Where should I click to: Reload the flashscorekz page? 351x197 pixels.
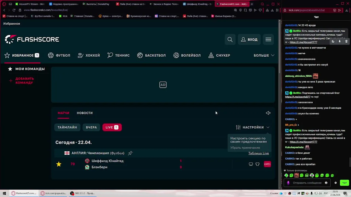[x=14, y=10]
